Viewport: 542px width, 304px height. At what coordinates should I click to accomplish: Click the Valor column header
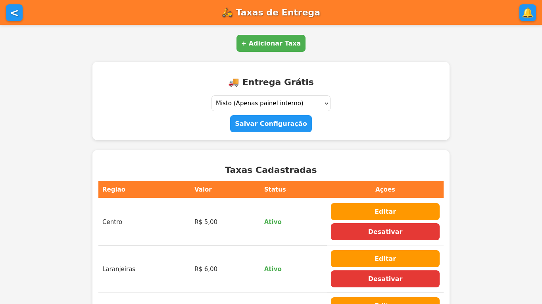[203, 189]
